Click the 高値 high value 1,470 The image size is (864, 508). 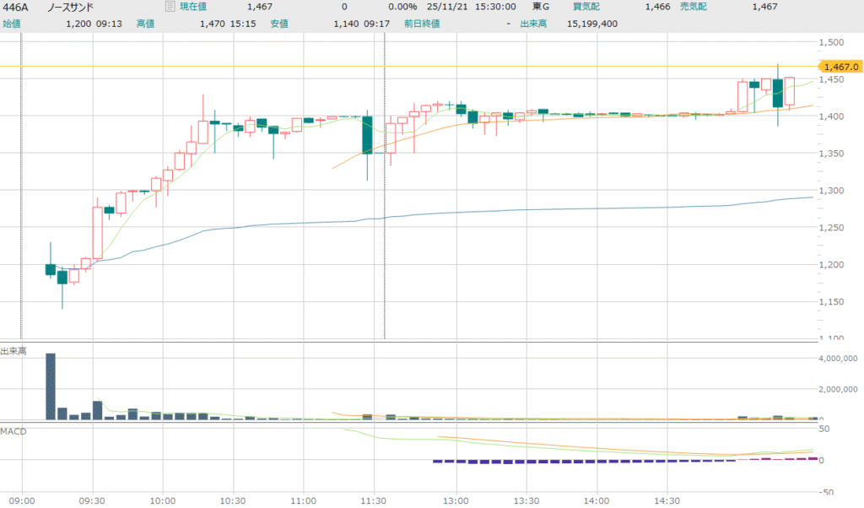pyautogui.click(x=213, y=24)
